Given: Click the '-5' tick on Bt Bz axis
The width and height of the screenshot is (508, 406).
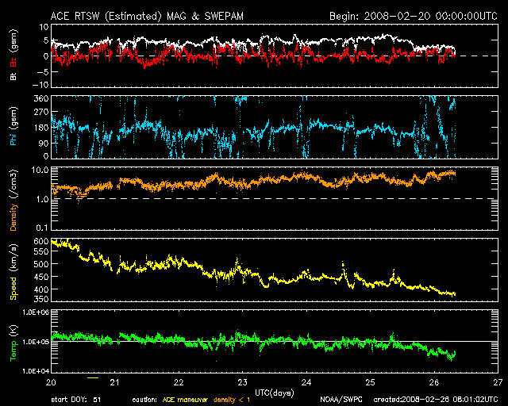Looking at the screenshot, I should coord(42,72).
